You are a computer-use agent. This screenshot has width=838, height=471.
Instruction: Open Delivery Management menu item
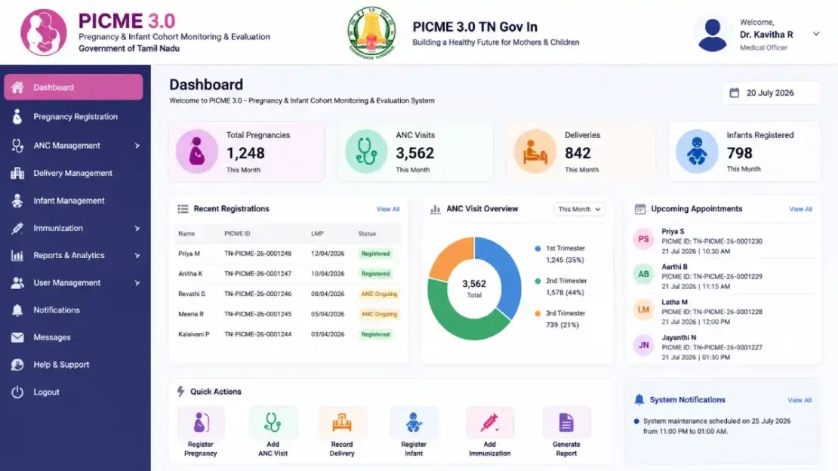72,173
